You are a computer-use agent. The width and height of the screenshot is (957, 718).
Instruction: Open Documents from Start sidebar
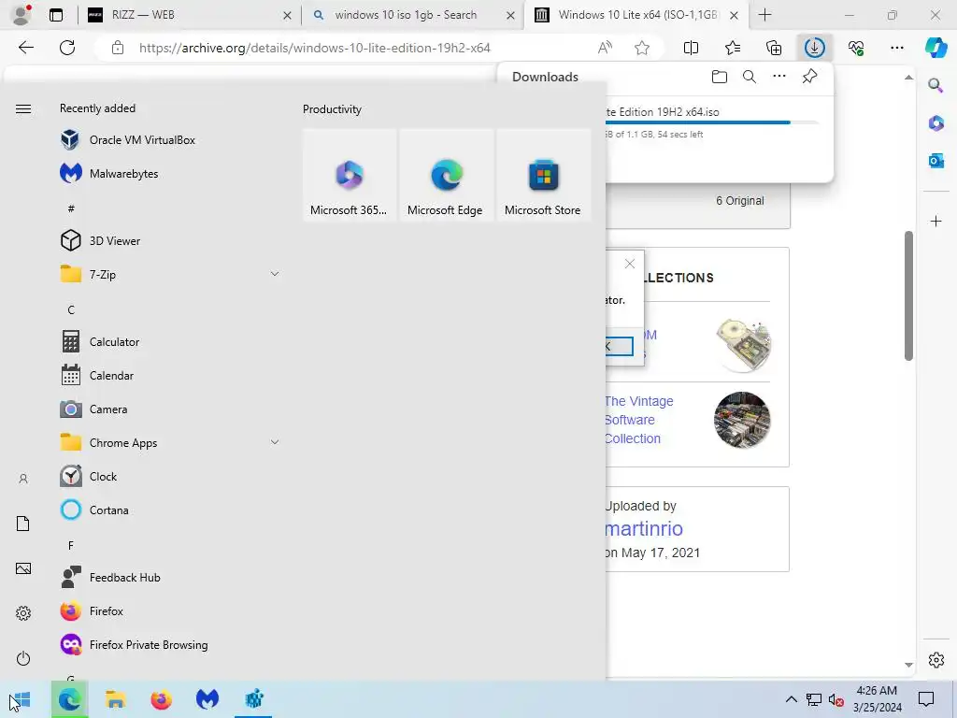(23, 524)
